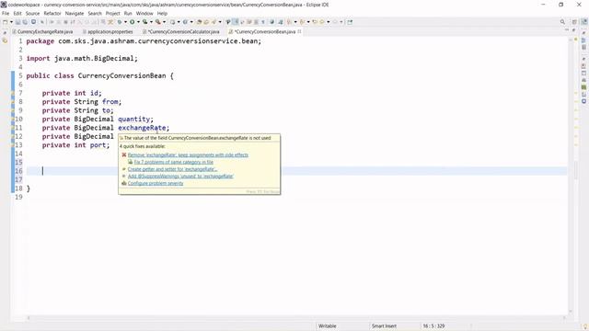589x331 pixels.
Task: Open the Refactor menu
Action: coord(52,13)
